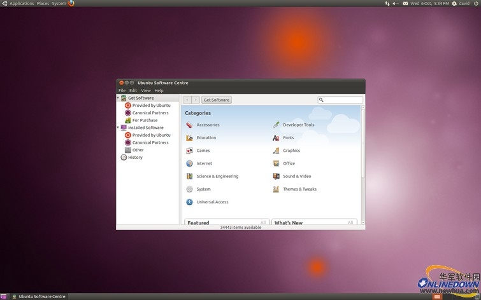This screenshot has height=300, width=481.
Task: Open the Sound & Video category icon
Action: [x=276, y=176]
